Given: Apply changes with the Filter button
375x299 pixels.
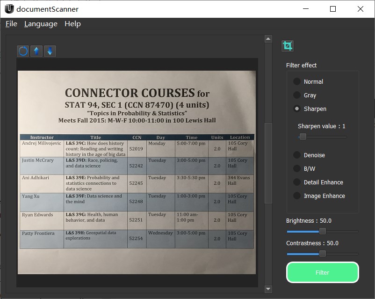Looking at the screenshot, I should (x=322, y=272).
